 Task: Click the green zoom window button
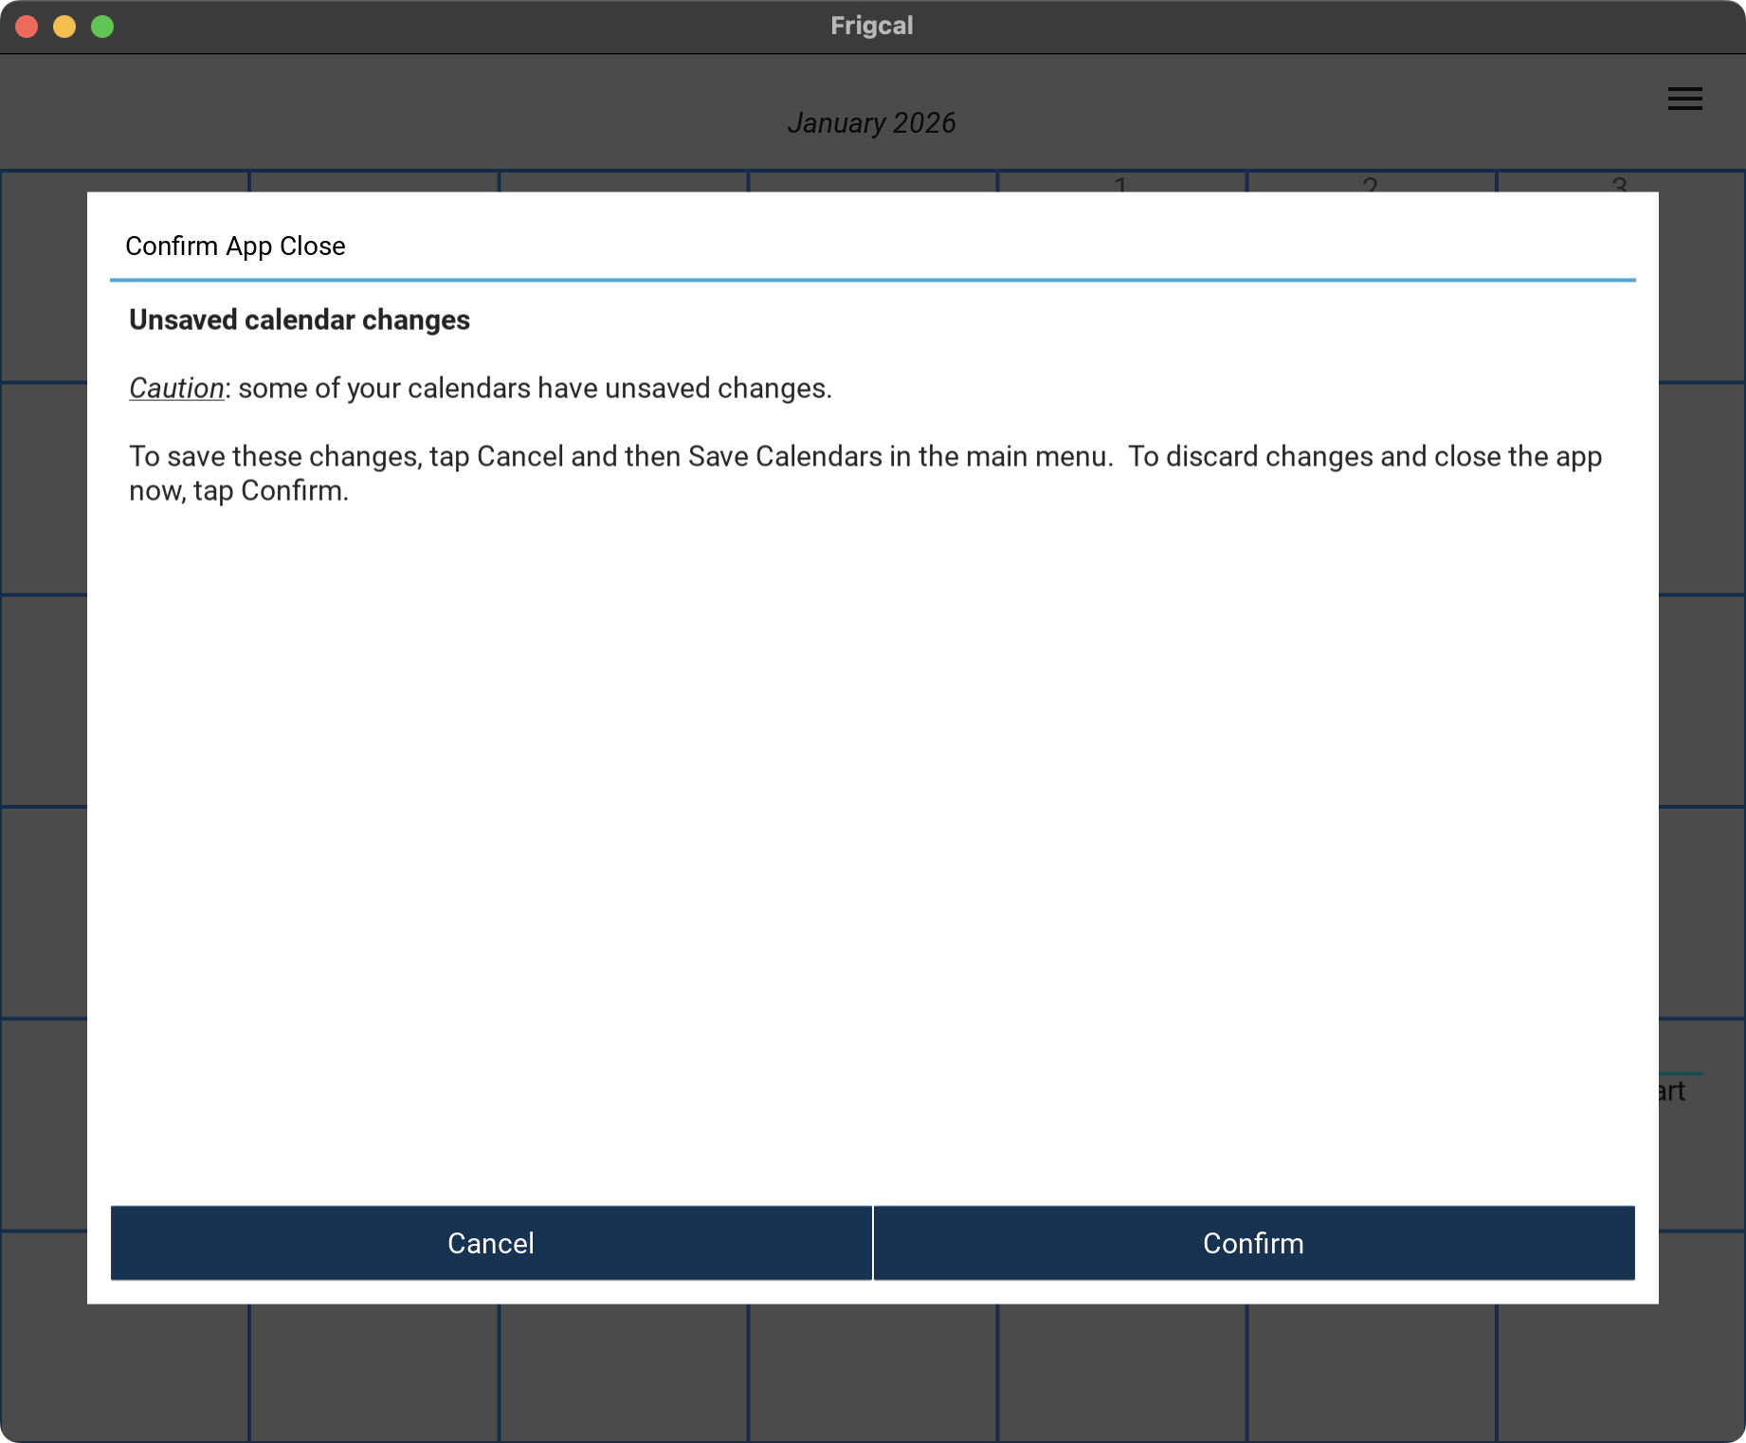(102, 27)
